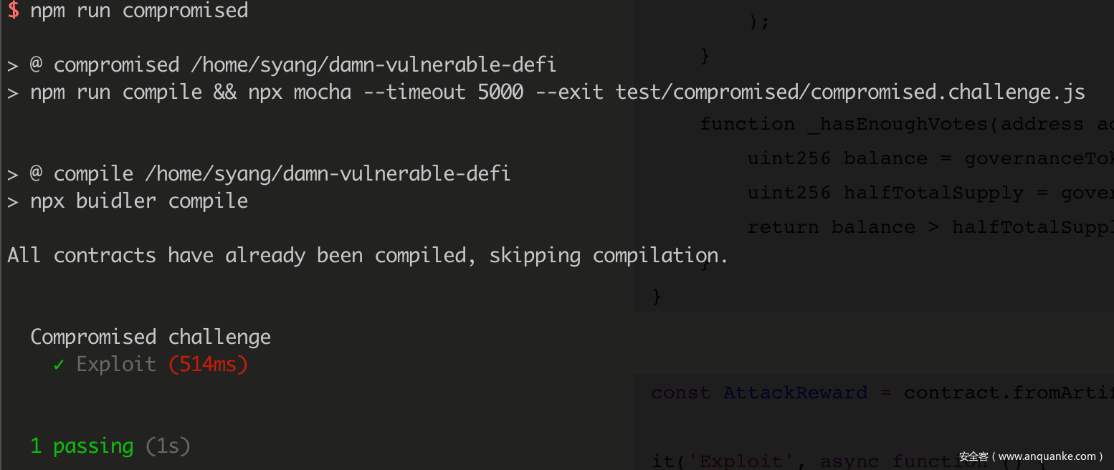Click the 'npm run compromised' command text

[x=139, y=11]
